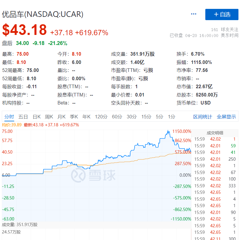
Task: Click the stock title 优品车(NASDAQ:UCAR)
Action: (43, 14)
